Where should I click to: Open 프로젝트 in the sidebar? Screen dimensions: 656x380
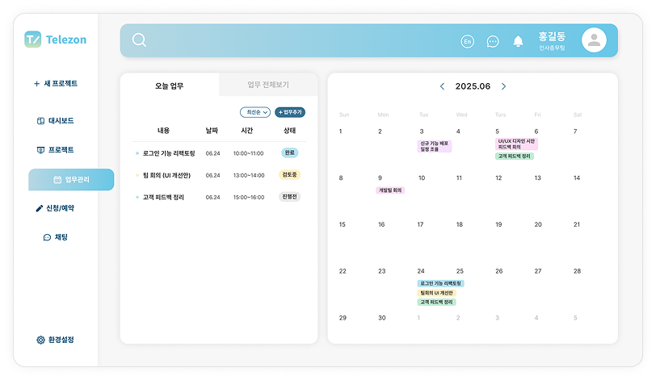(x=55, y=150)
